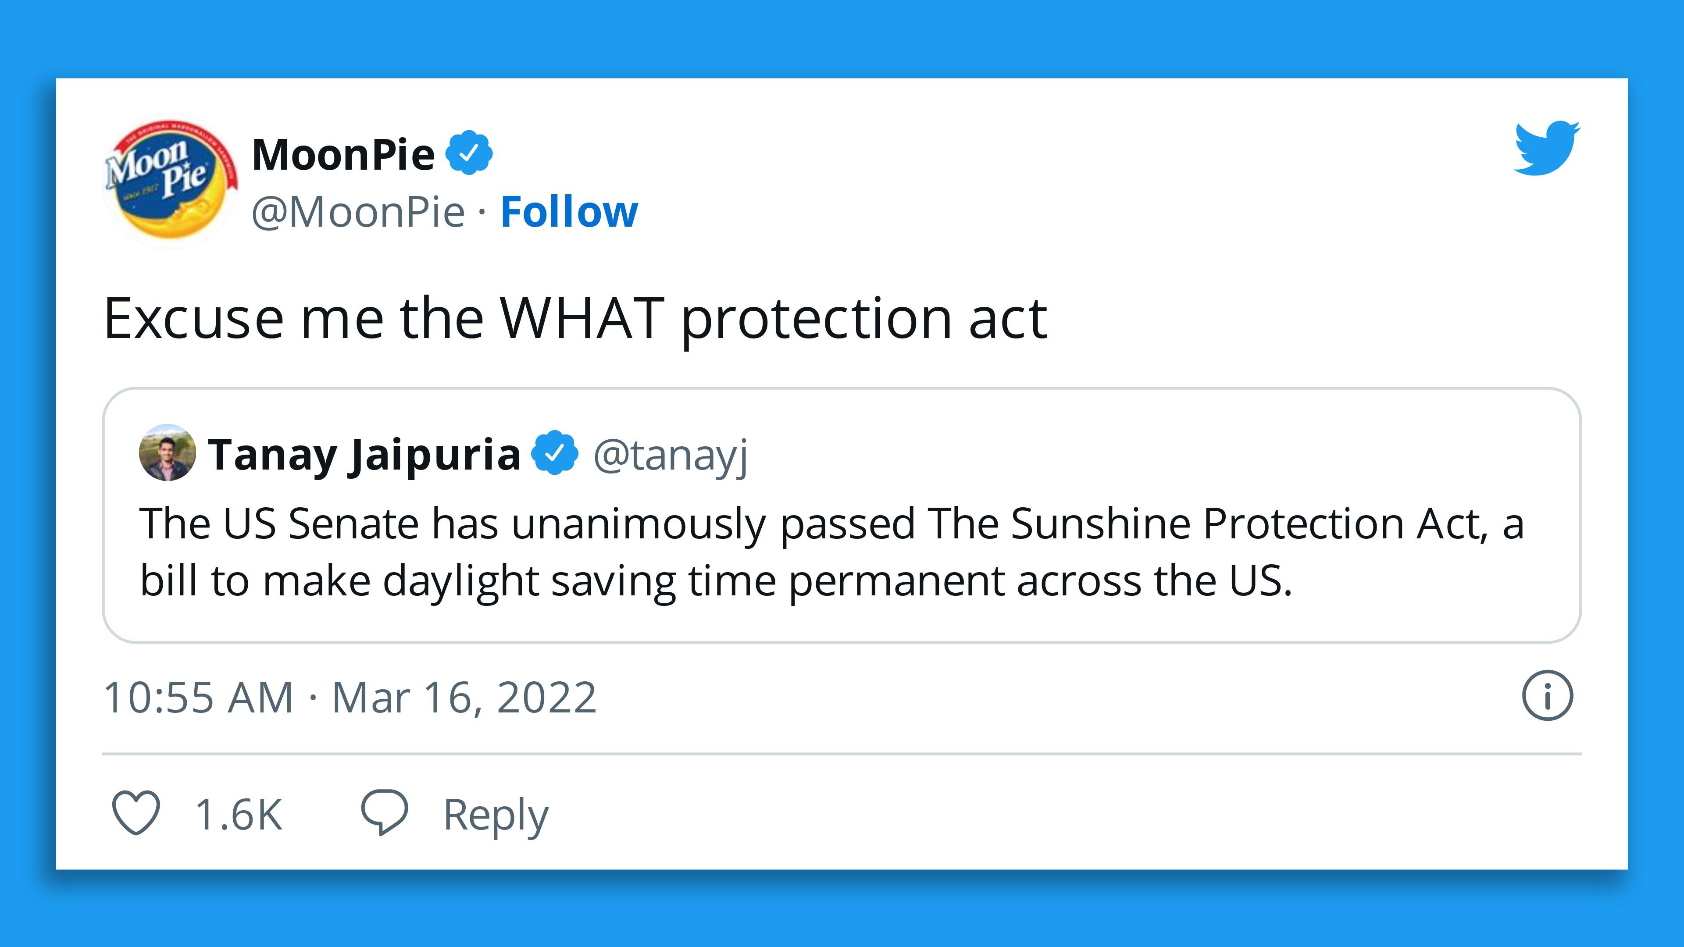Click the @tanayj handle
The width and height of the screenshot is (1684, 947).
(670, 455)
